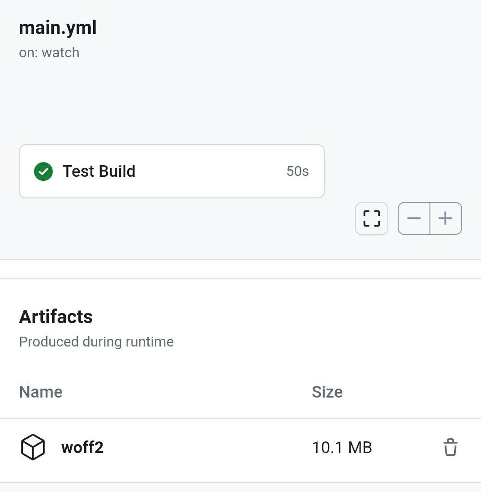
Task: Click the Artifacts section heading
Action: tap(56, 317)
